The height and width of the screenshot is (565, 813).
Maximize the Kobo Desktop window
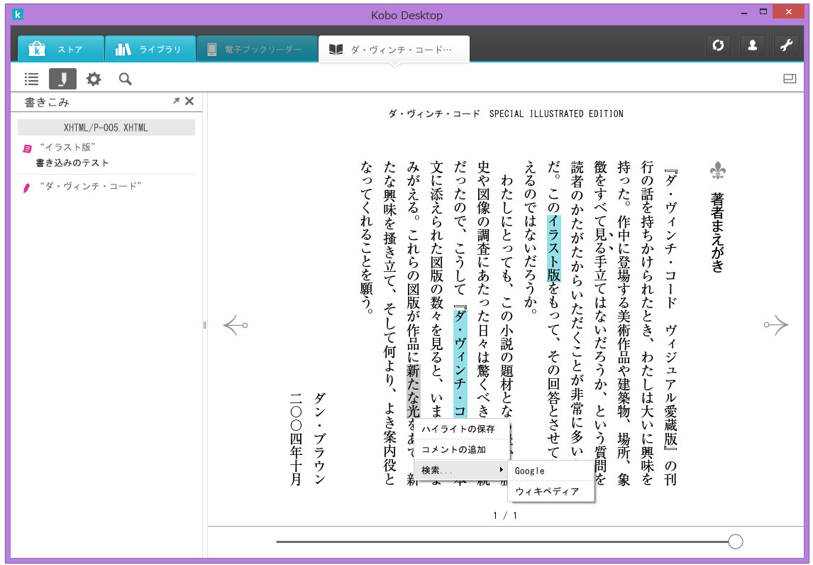763,11
